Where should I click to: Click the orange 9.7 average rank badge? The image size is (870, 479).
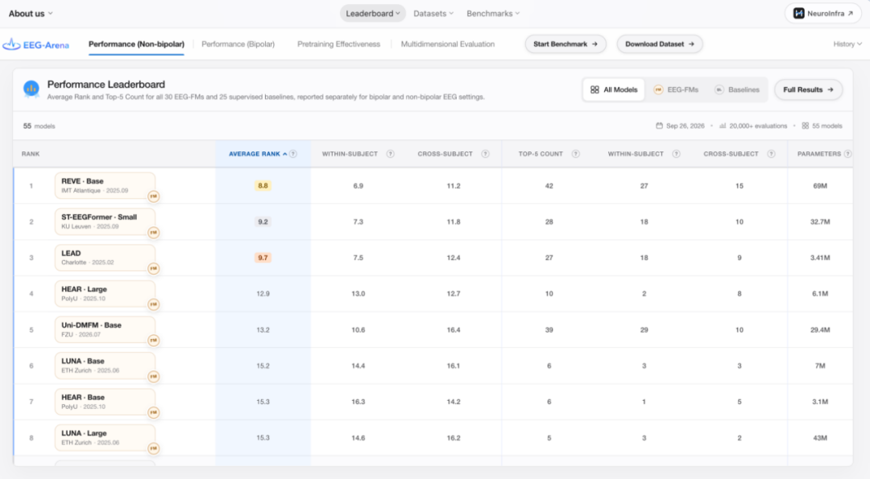[263, 258]
